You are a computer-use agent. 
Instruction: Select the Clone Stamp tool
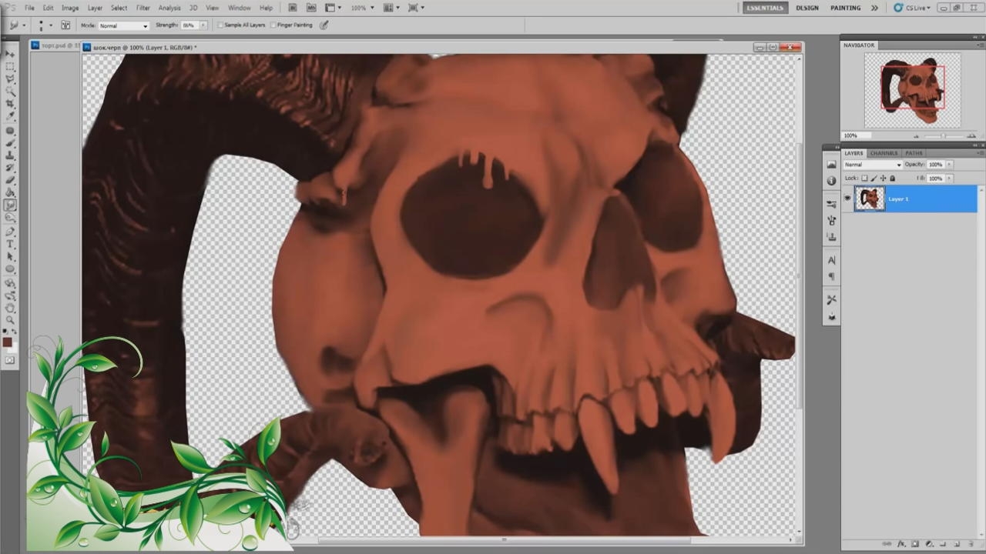10,155
